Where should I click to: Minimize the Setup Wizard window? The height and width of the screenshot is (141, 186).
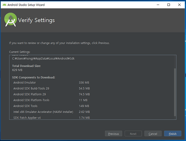(158, 5)
